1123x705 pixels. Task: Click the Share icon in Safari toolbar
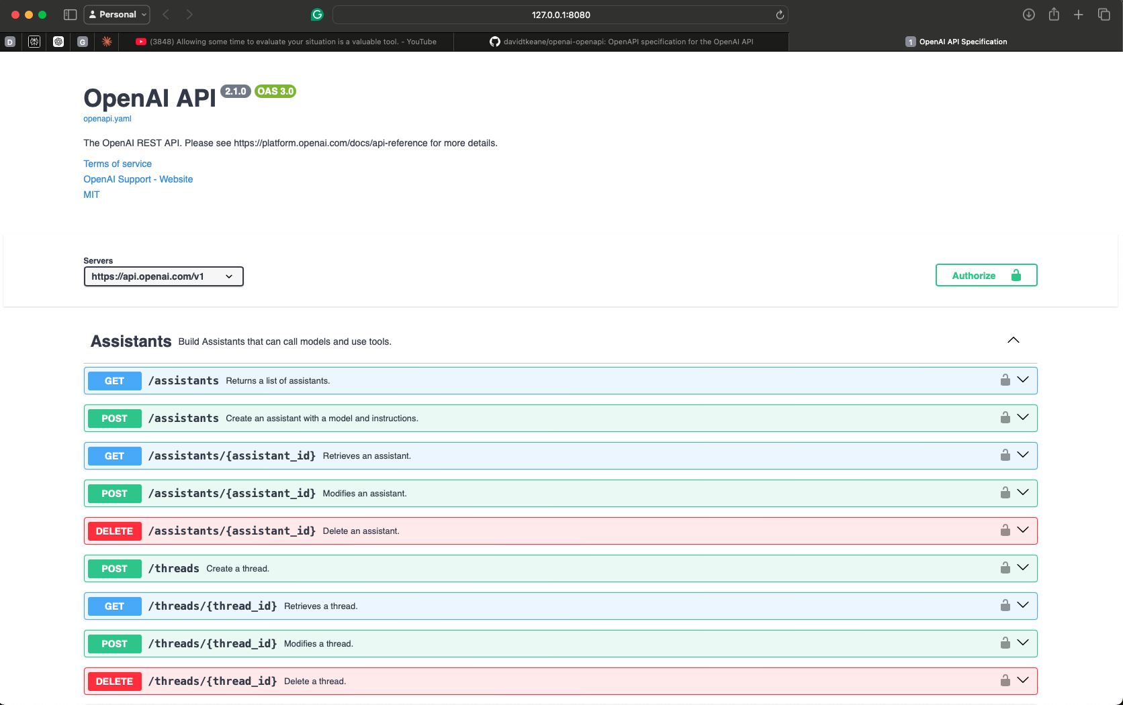[x=1054, y=14]
